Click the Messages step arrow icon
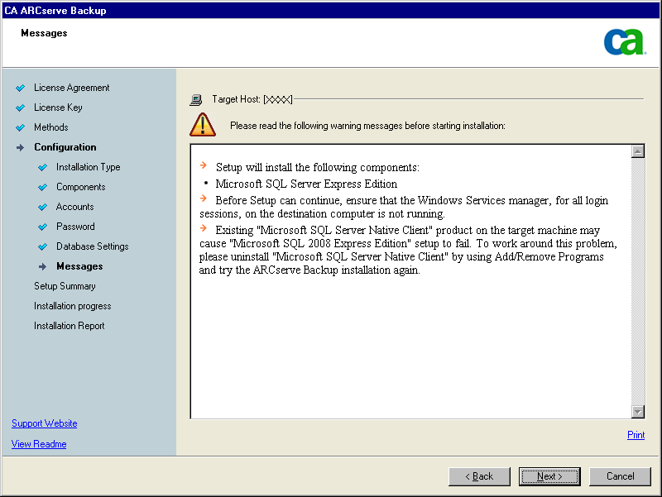The height and width of the screenshot is (497, 662). point(43,266)
